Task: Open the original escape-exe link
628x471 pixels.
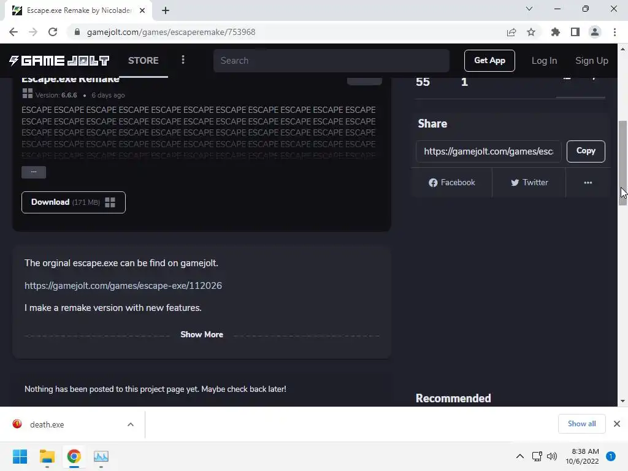Action: [123, 286]
